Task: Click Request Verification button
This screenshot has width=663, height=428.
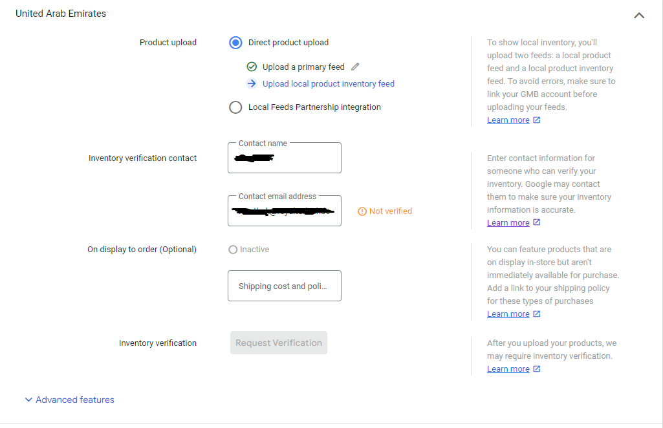Action: click(x=279, y=343)
